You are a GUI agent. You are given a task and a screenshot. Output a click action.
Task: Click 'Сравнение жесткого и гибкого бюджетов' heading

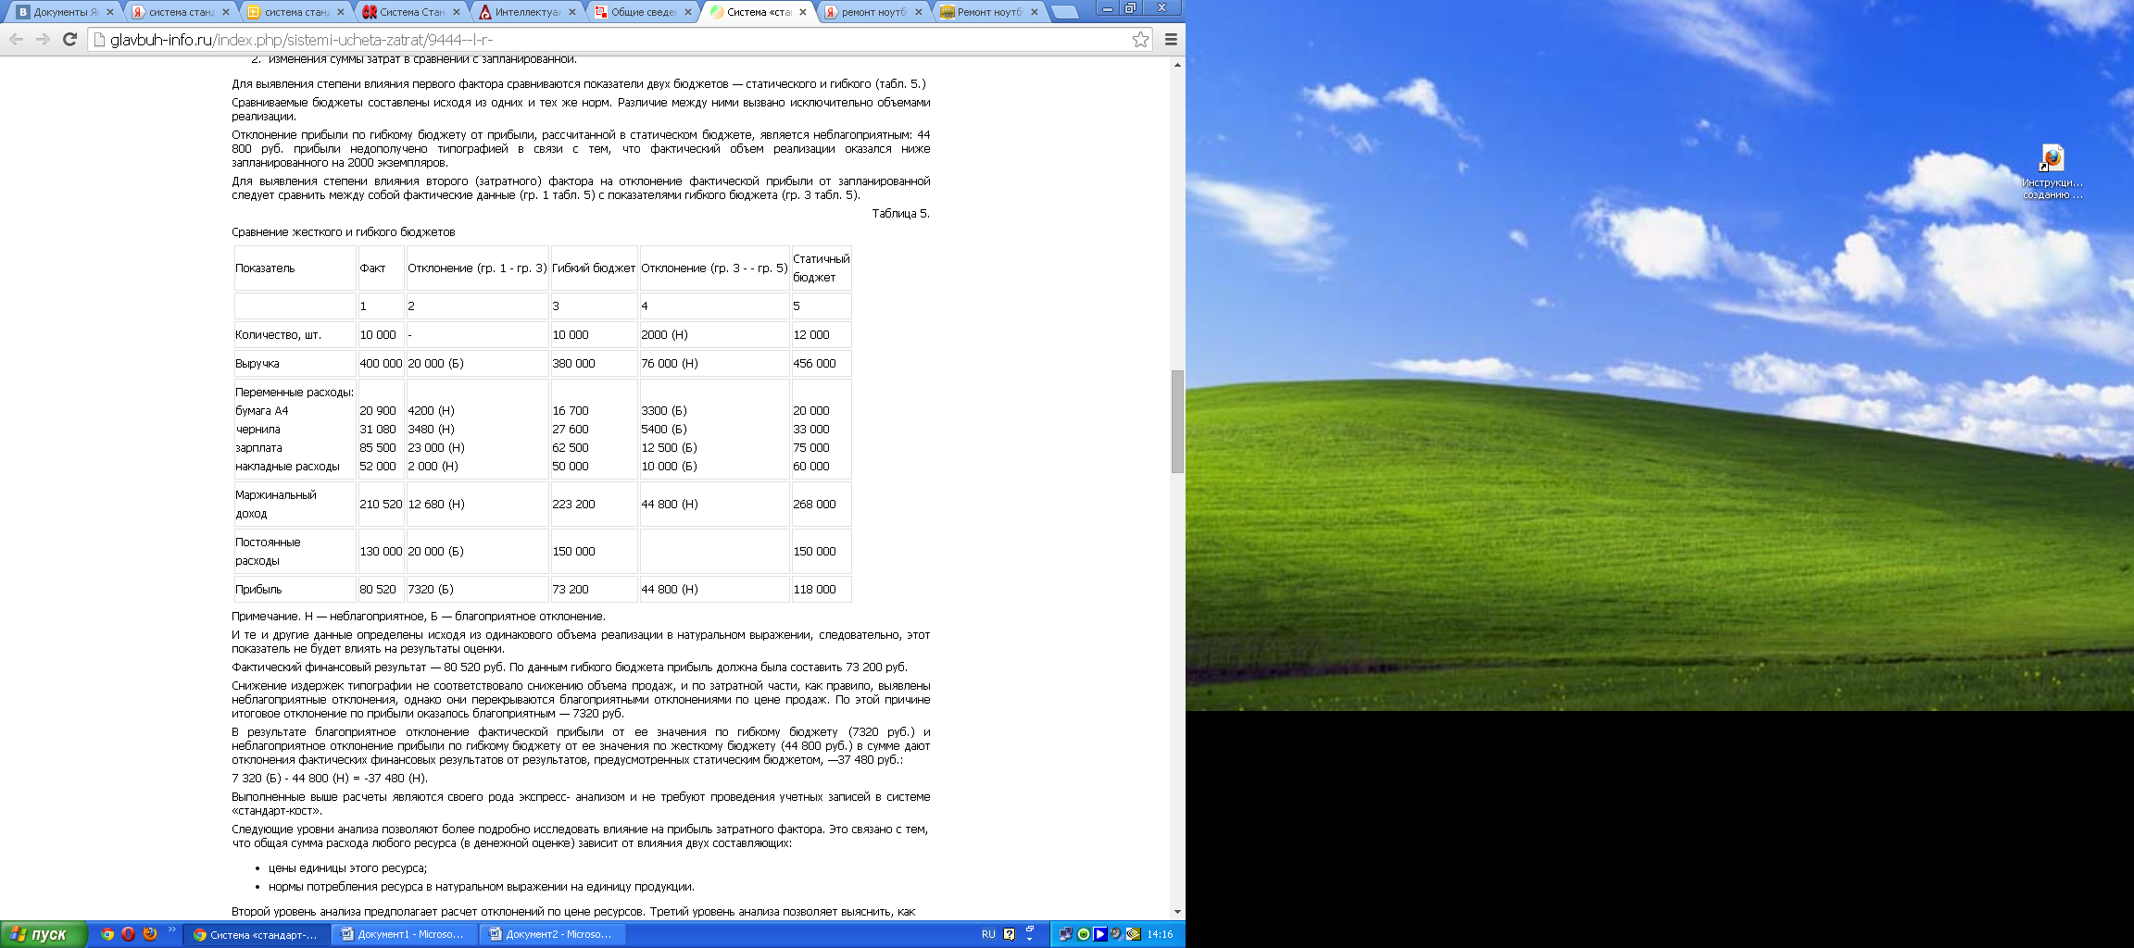click(x=344, y=232)
